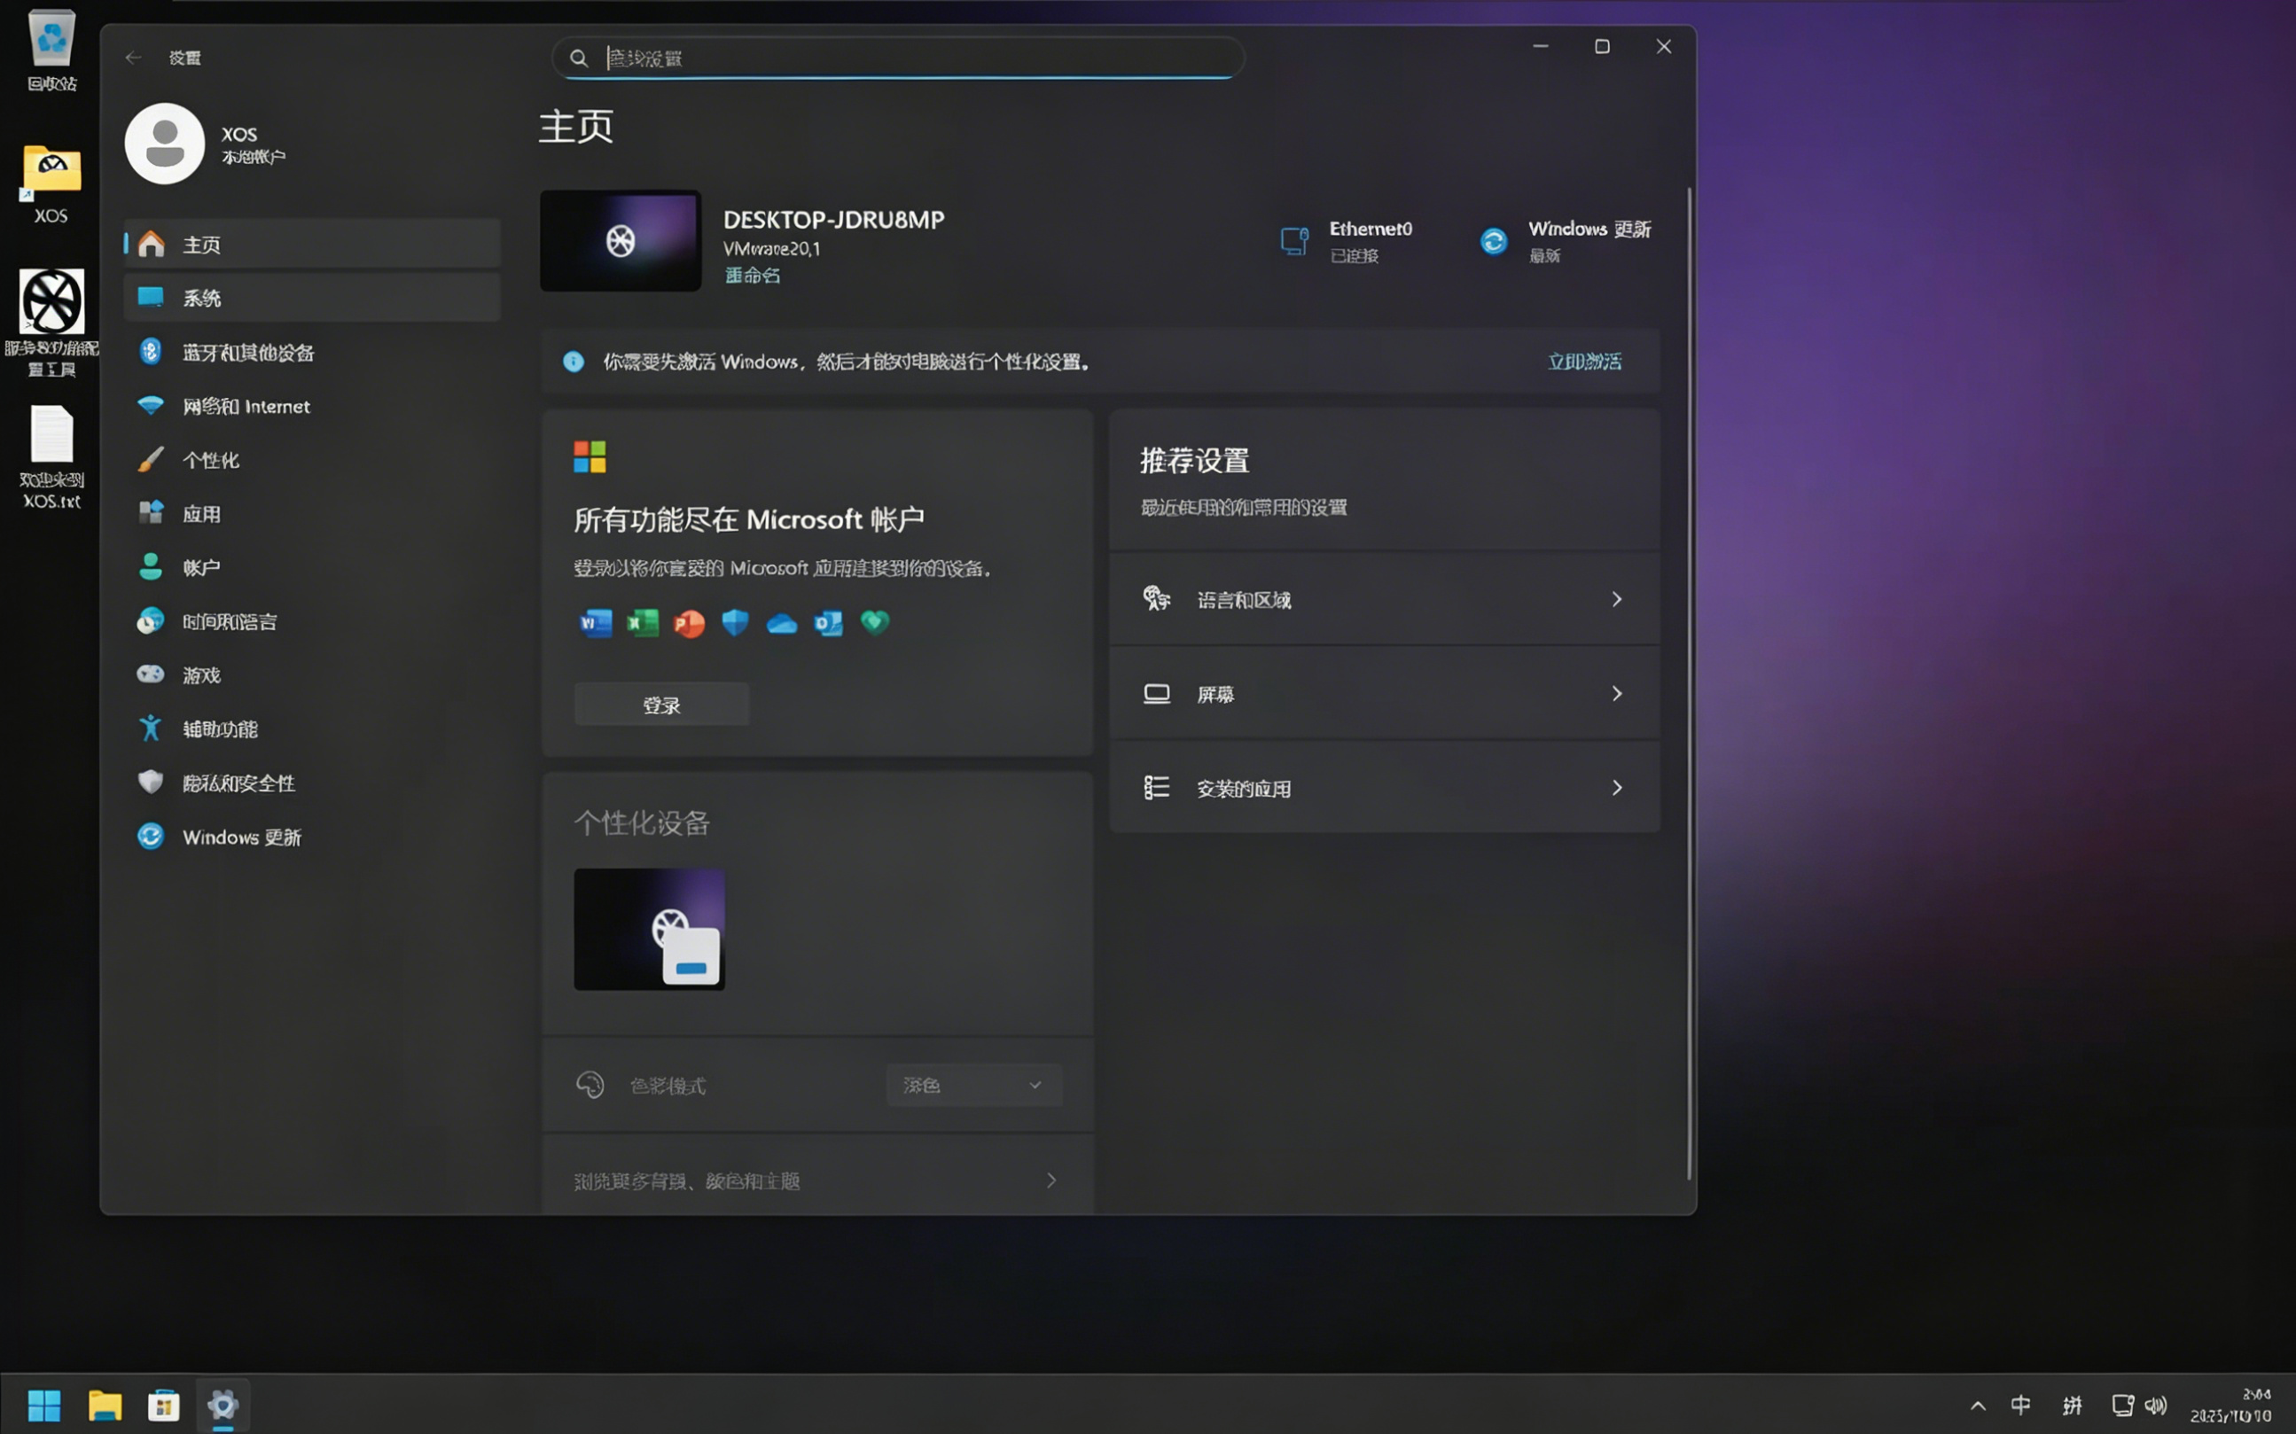The height and width of the screenshot is (1434, 2296).
Task: Open Microsoft Store from the taskbar
Action: [163, 1405]
